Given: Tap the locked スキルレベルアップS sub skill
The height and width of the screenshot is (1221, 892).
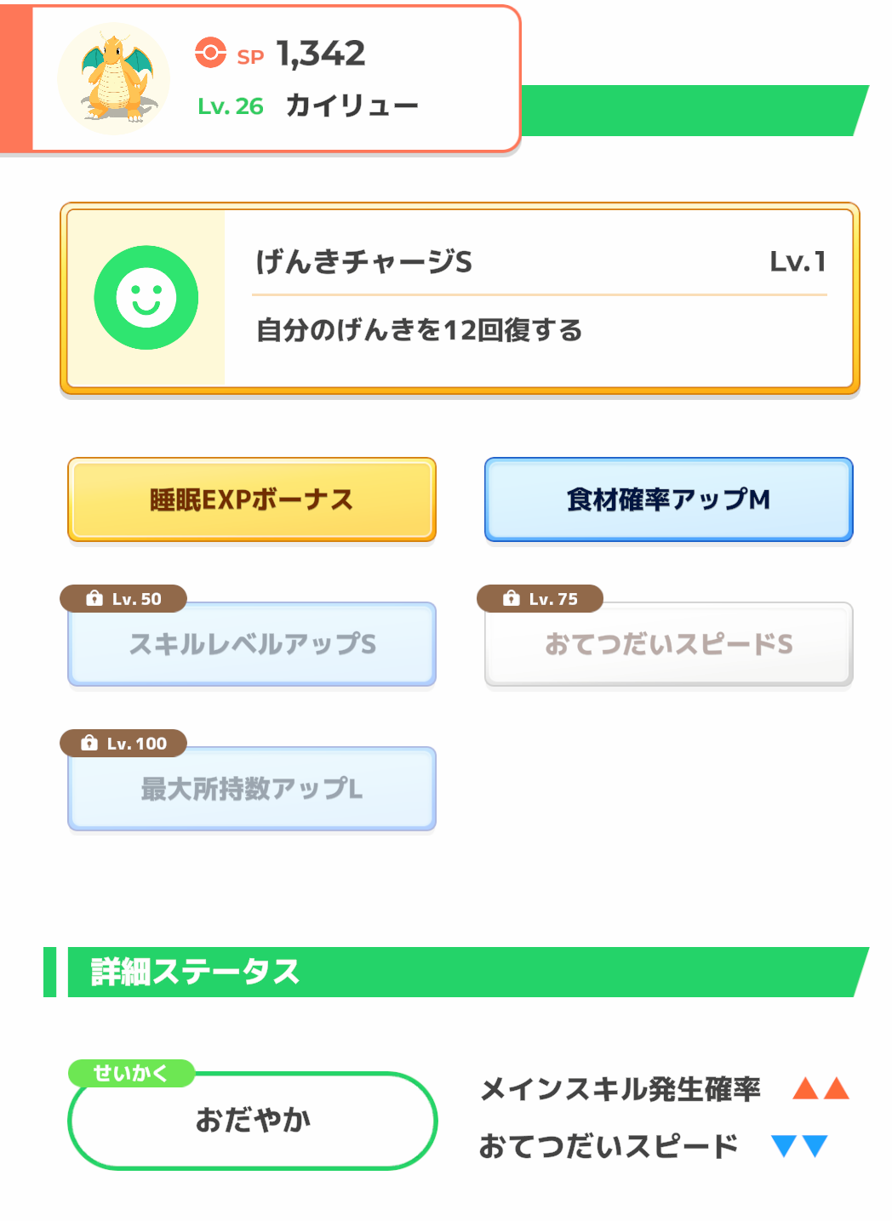Looking at the screenshot, I should [x=252, y=644].
